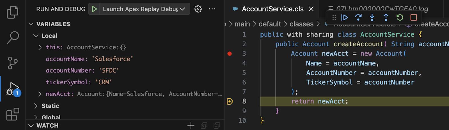Click line number 10 in the gutter

(x=242, y=121)
